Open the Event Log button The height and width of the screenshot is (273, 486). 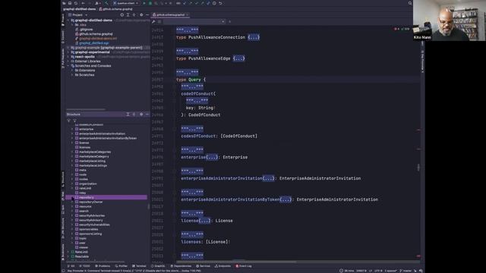pos(244,266)
